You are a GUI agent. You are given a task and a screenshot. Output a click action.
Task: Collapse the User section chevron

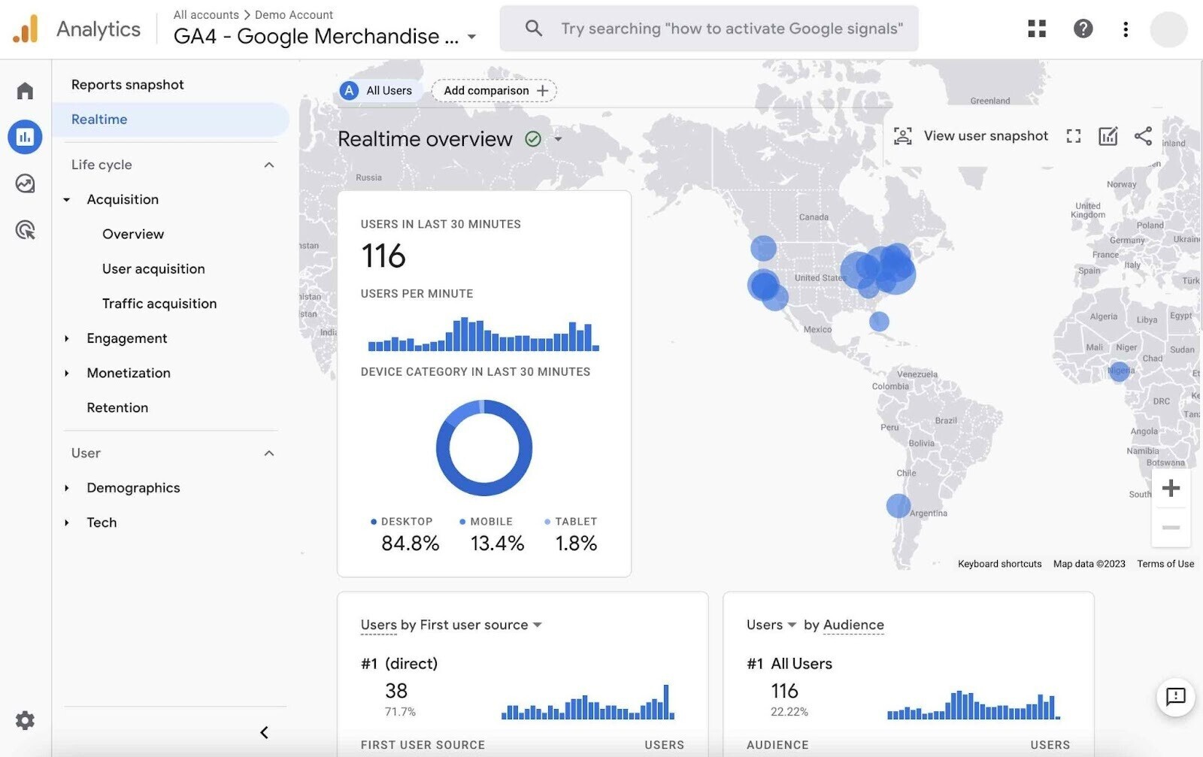point(269,453)
